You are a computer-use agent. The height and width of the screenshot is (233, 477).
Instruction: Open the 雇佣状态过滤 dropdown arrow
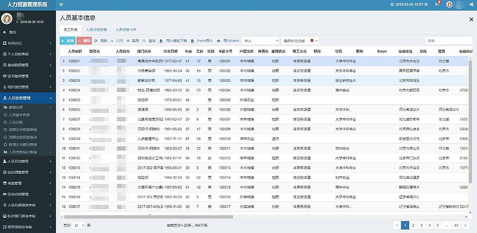(317, 41)
